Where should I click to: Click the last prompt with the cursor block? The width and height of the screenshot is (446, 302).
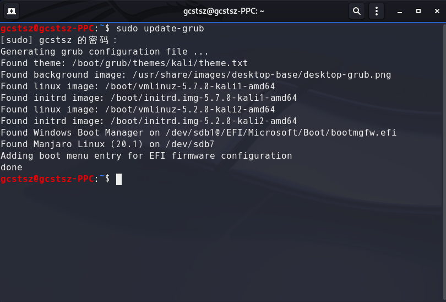click(61, 179)
